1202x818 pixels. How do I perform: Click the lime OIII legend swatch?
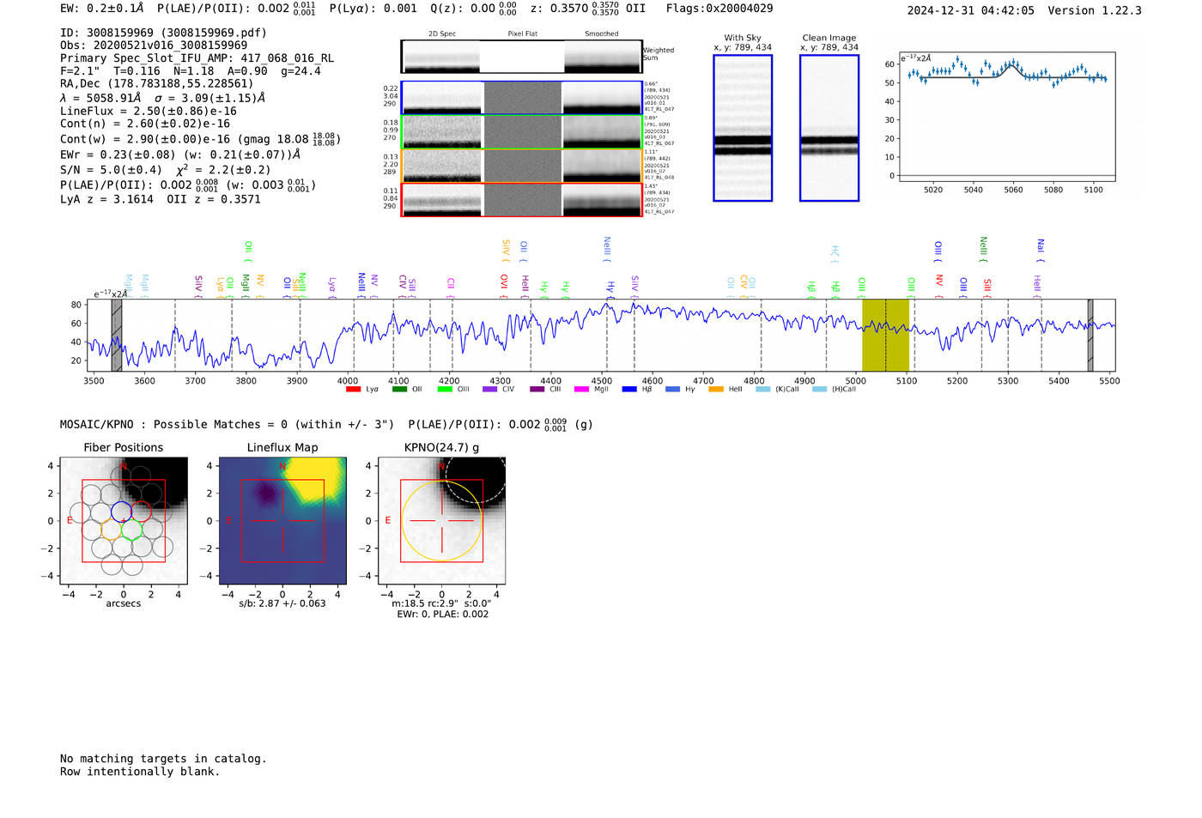(x=445, y=390)
